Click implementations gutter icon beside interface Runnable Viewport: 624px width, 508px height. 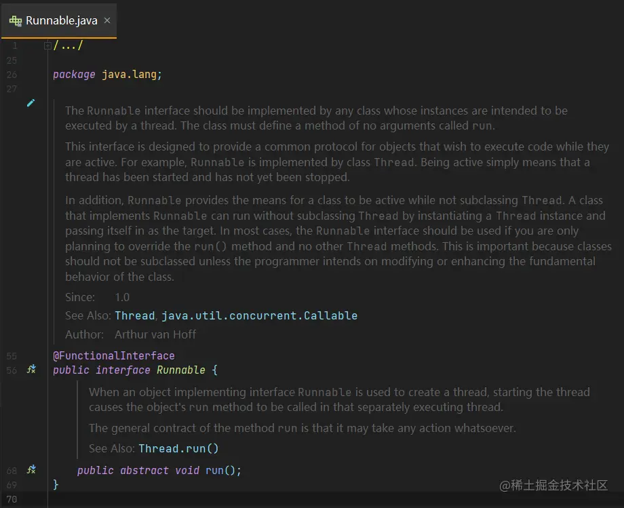[31, 370]
